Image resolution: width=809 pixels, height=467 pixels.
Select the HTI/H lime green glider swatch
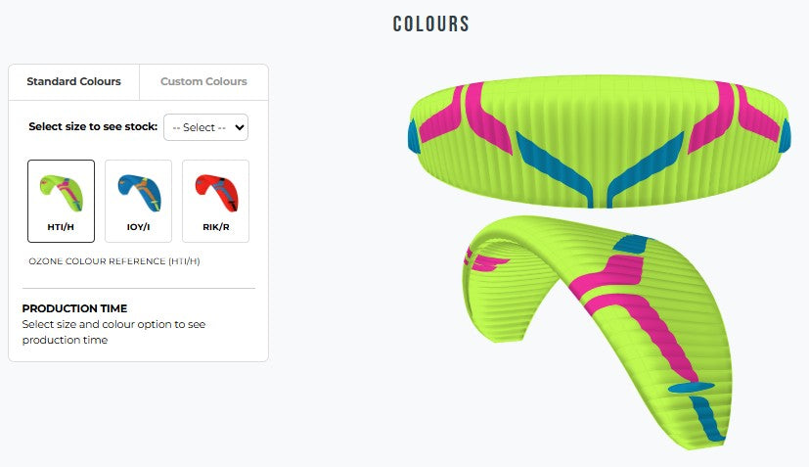point(61,201)
